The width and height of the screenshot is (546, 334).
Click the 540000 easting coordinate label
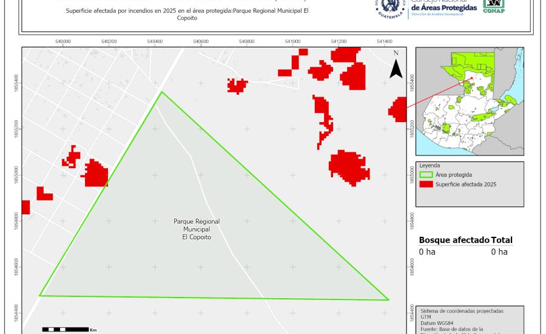[x=63, y=41]
